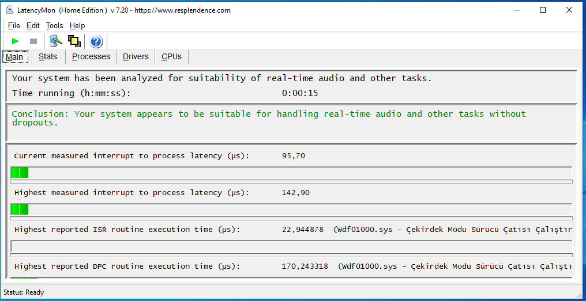The width and height of the screenshot is (586, 301).
Task: Switch to the Stats tab
Action: tap(48, 56)
